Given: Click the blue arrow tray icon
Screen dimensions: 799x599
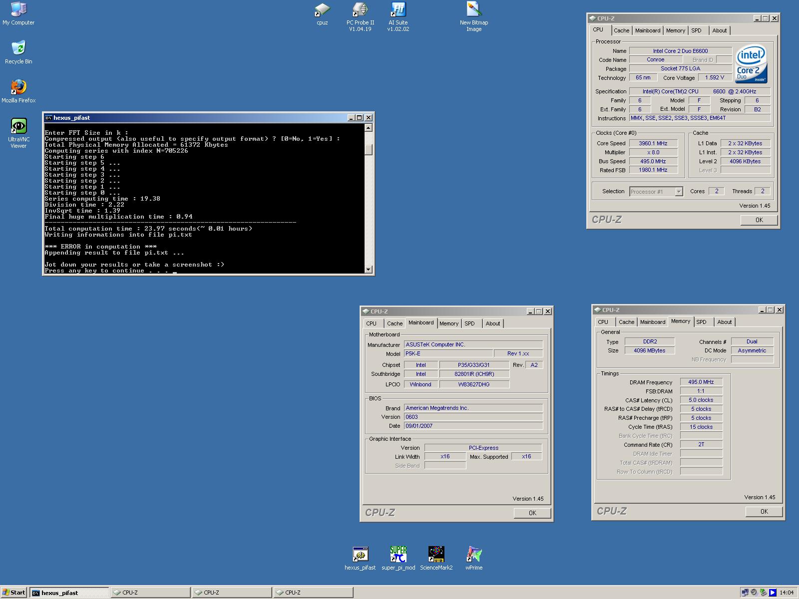Looking at the screenshot, I should tap(773, 593).
